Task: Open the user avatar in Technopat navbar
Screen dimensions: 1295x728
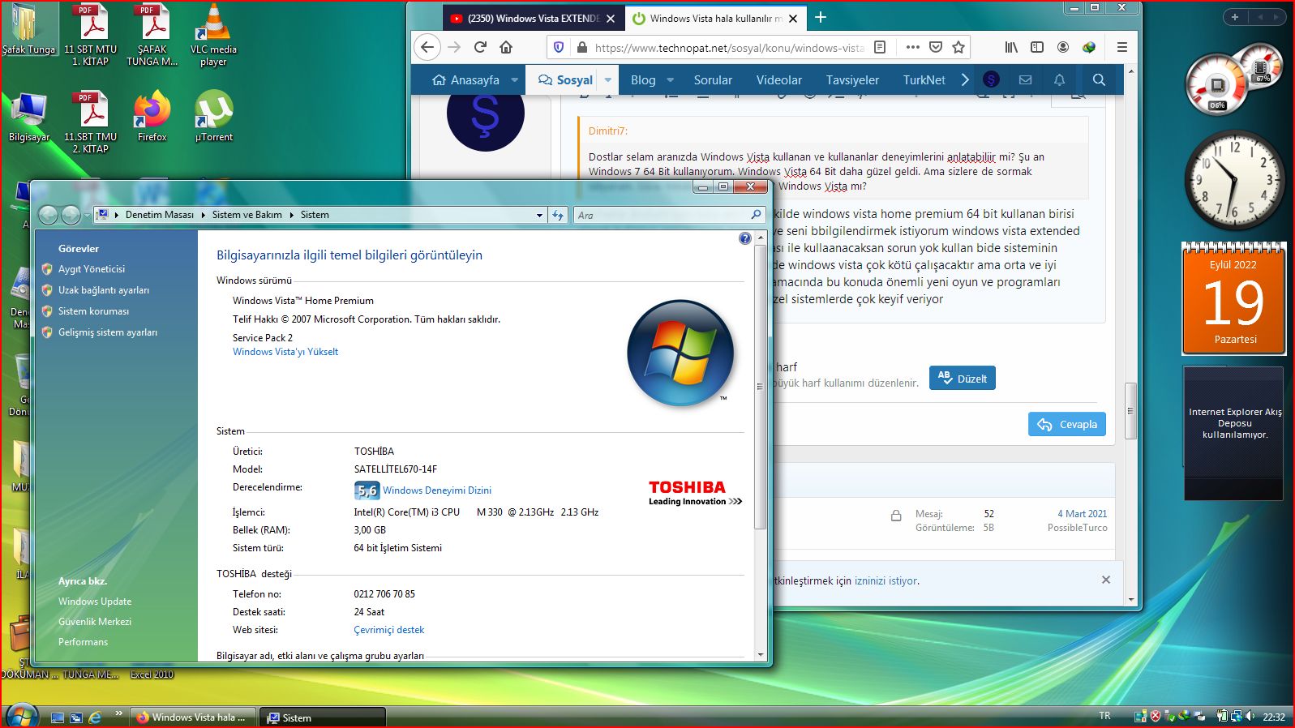Action: coord(991,80)
